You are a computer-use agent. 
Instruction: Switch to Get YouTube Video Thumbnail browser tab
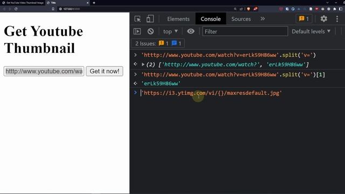coord(23,3)
